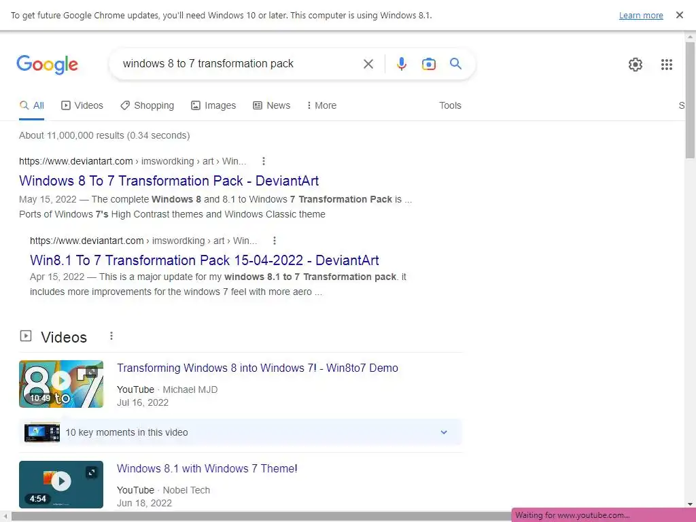Click the horizontal scrollbar thumb
Screen dimensions: 696x522
click(262, 517)
